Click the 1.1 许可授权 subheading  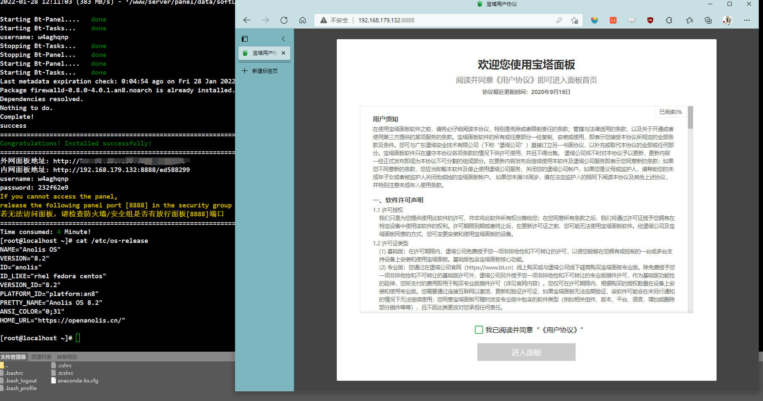(388, 210)
